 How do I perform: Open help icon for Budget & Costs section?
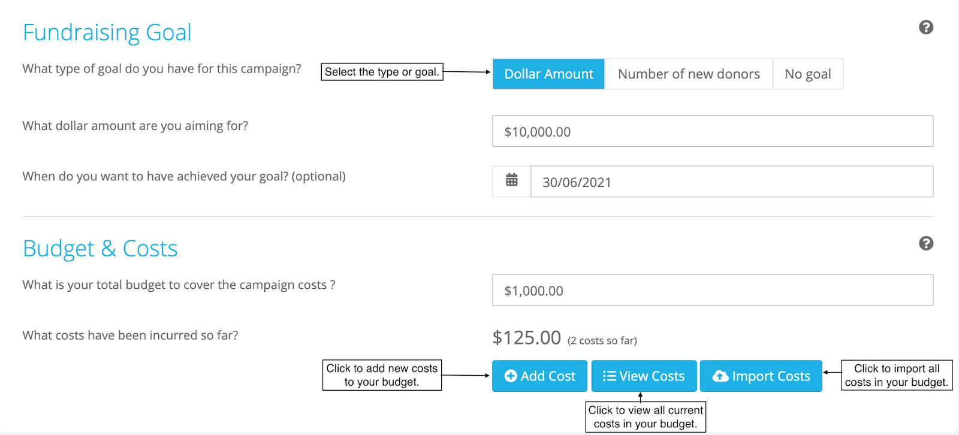926,243
